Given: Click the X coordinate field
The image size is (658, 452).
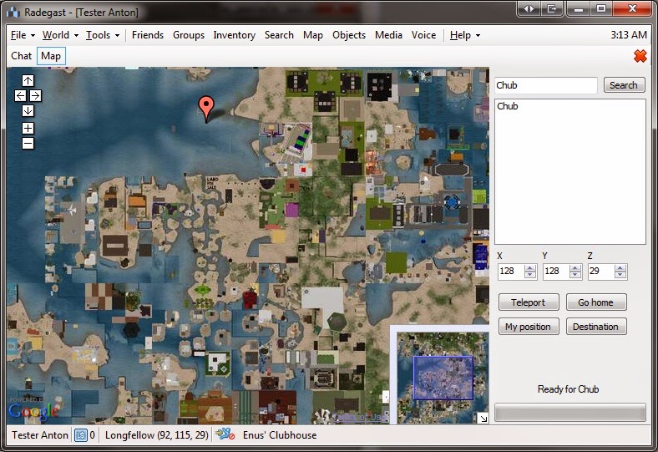Looking at the screenshot, I should pos(511,271).
